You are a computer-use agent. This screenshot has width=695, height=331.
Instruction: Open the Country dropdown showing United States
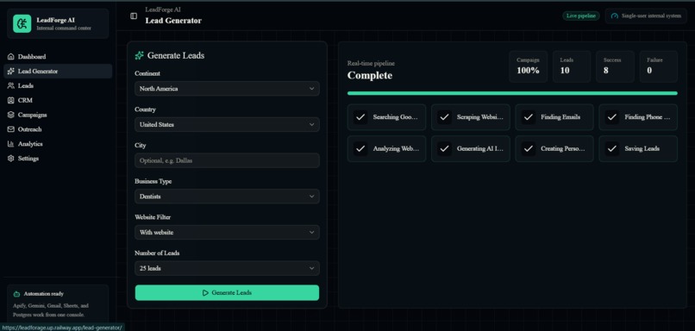click(227, 124)
